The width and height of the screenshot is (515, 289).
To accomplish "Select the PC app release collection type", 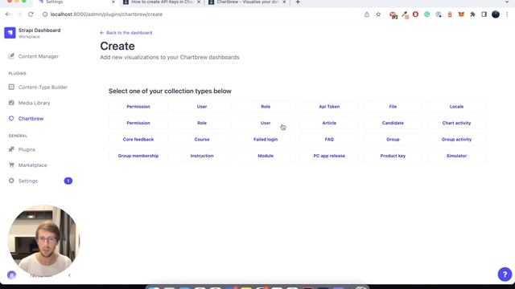I will (329, 156).
